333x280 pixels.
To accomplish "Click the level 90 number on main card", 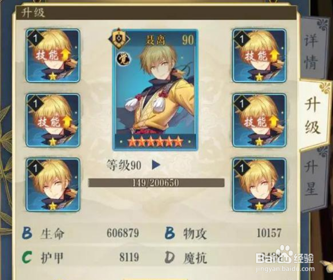I will [188, 40].
